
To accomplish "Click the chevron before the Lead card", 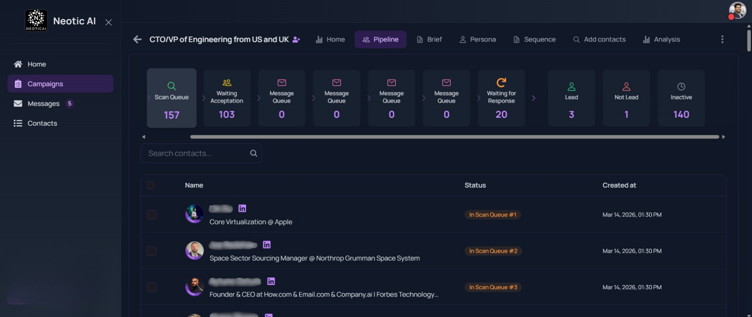I will point(533,98).
